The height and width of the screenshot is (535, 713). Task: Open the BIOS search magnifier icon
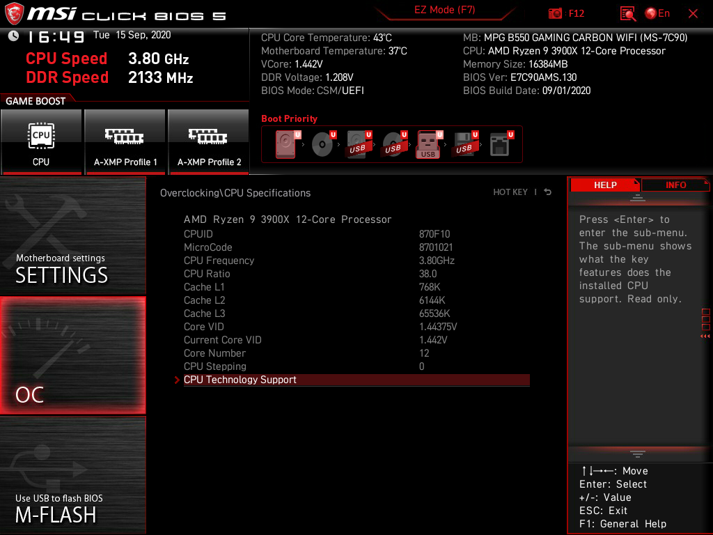627,14
